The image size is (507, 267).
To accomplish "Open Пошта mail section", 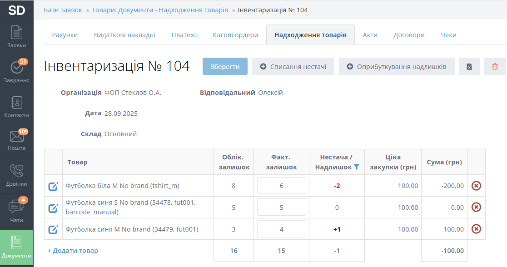I will point(16,140).
